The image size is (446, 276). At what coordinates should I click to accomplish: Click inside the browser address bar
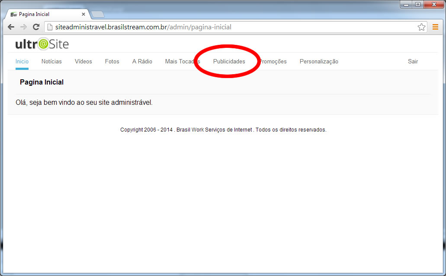(x=216, y=27)
